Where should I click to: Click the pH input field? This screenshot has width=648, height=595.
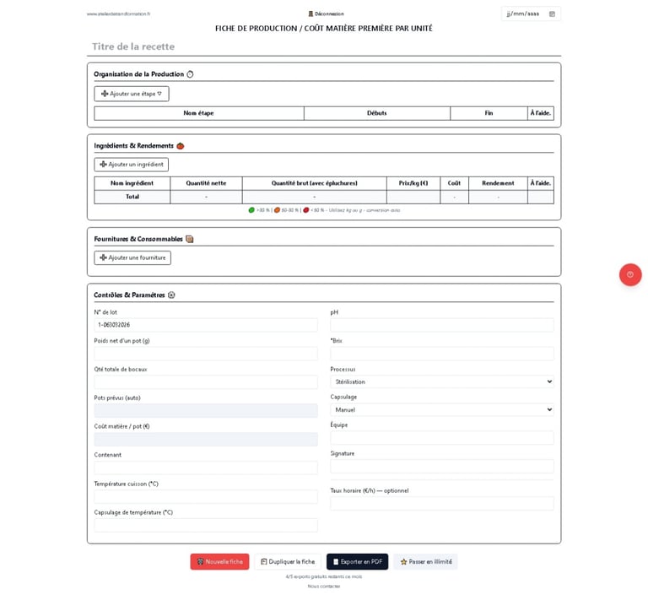click(x=442, y=325)
